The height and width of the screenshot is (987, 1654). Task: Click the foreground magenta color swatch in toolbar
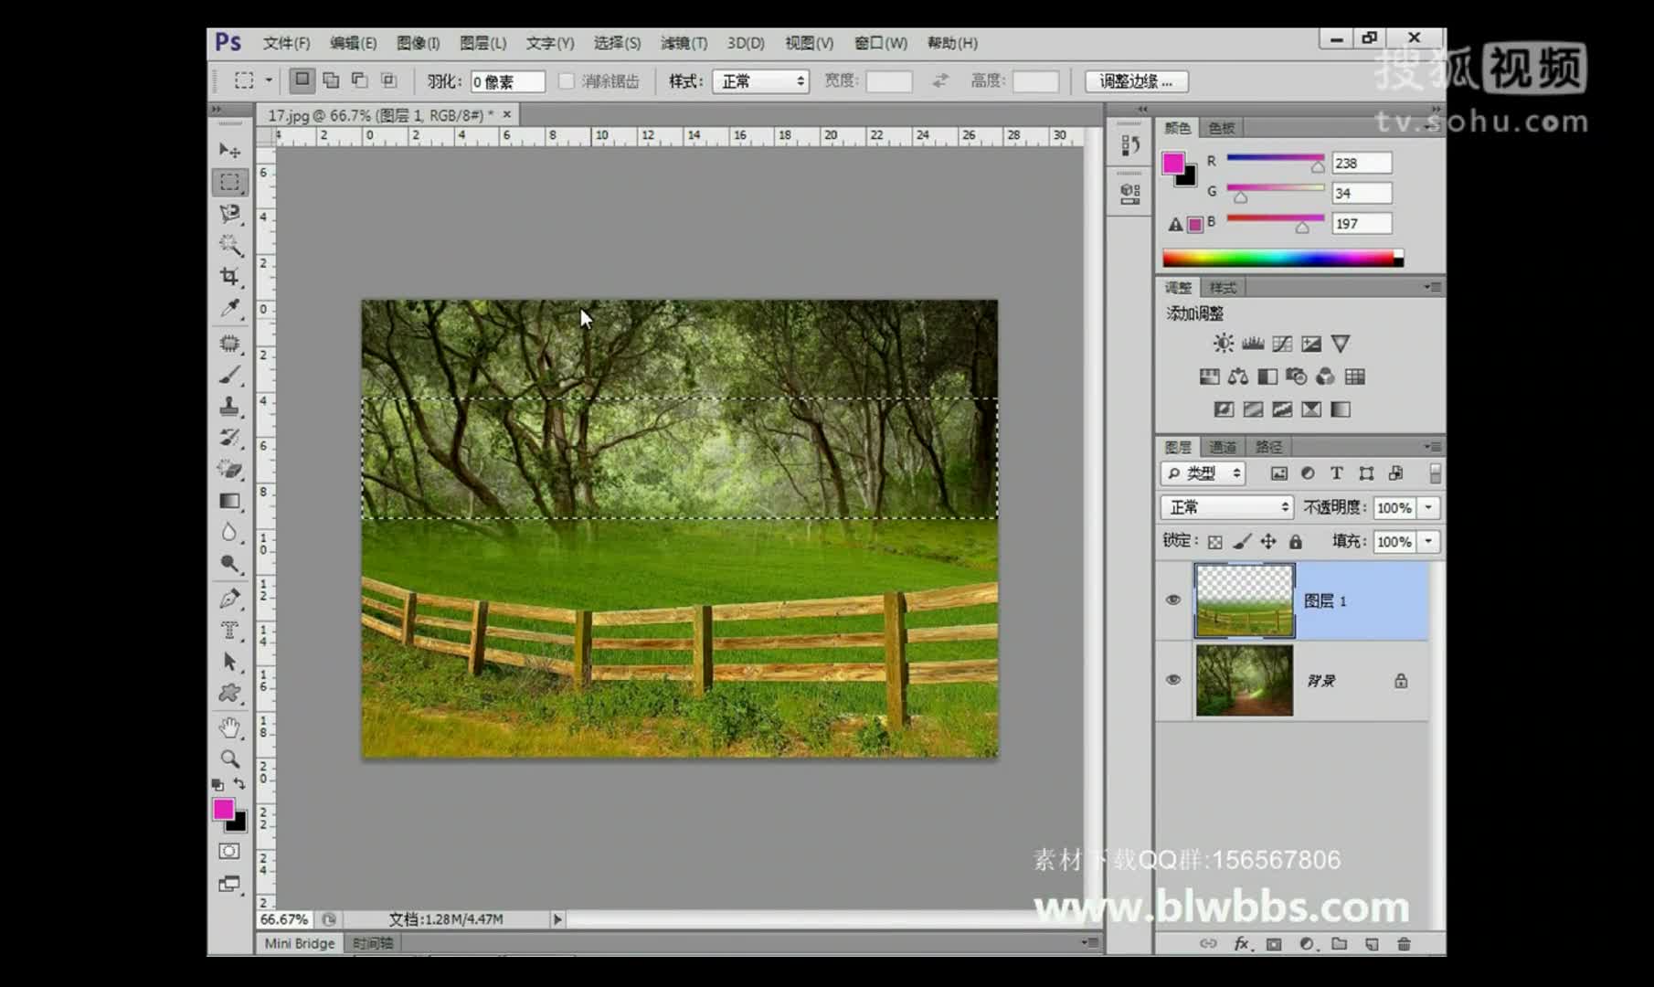(223, 809)
